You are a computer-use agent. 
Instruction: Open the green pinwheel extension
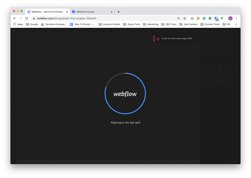[210, 19]
